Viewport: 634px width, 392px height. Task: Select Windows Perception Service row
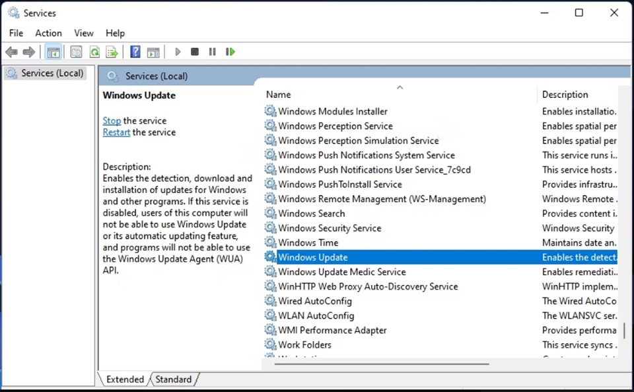pyautogui.click(x=335, y=126)
